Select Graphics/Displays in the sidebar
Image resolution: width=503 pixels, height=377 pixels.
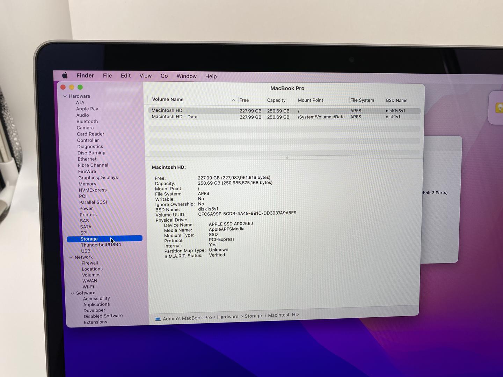[98, 177]
